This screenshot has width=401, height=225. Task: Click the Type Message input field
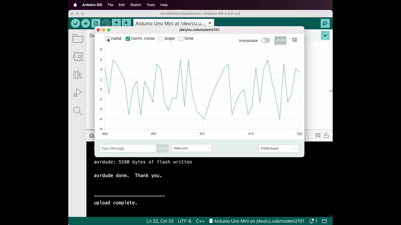(x=128, y=148)
